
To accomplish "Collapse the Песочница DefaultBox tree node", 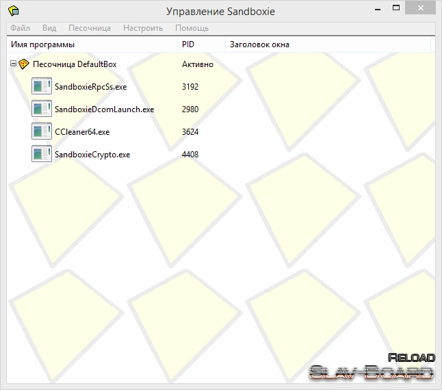I will pyautogui.click(x=13, y=64).
